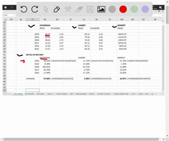Select the MARKET header cell in row 21
This screenshot has width=169, height=141.
pos(122,25)
